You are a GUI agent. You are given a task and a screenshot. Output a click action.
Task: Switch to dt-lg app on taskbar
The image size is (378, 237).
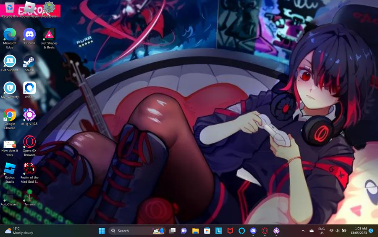276,231
